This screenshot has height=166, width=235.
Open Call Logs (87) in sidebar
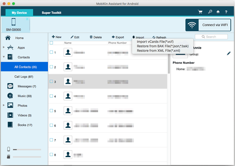[x=24, y=77]
